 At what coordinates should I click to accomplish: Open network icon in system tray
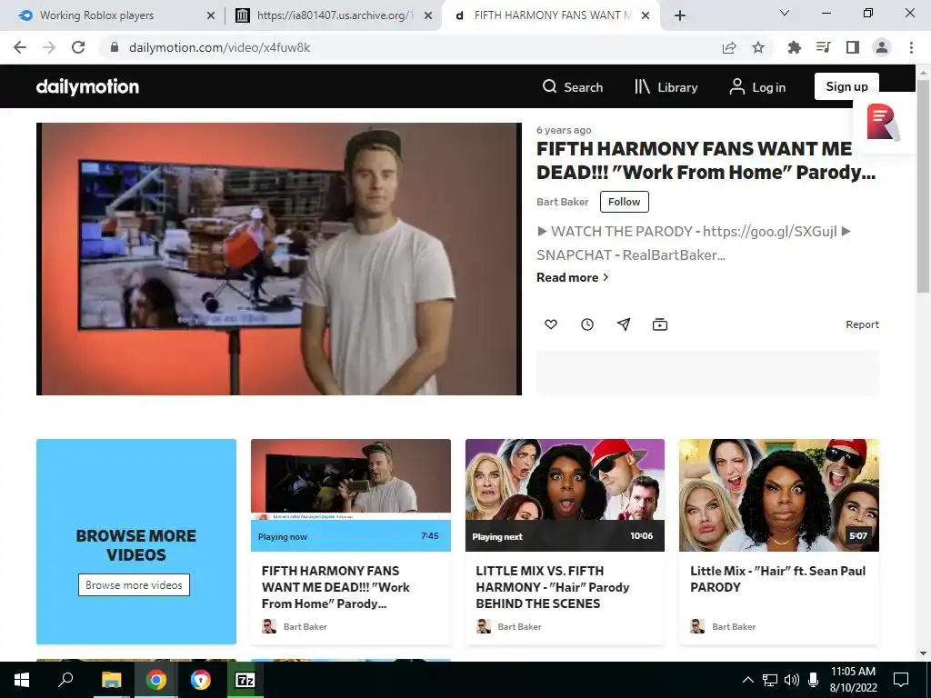pyautogui.click(x=770, y=680)
